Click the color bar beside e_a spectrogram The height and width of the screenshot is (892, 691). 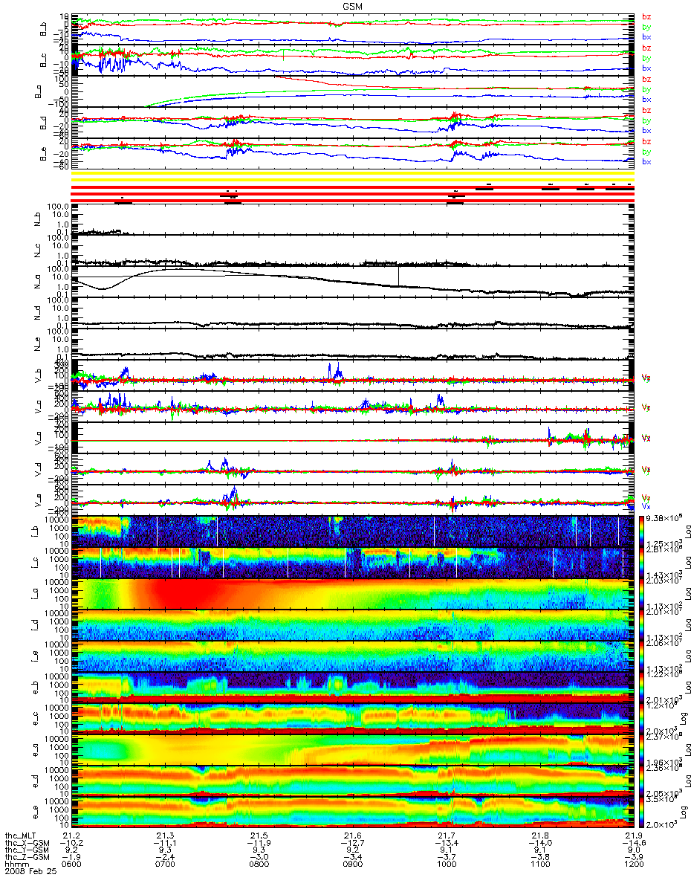coord(641,750)
